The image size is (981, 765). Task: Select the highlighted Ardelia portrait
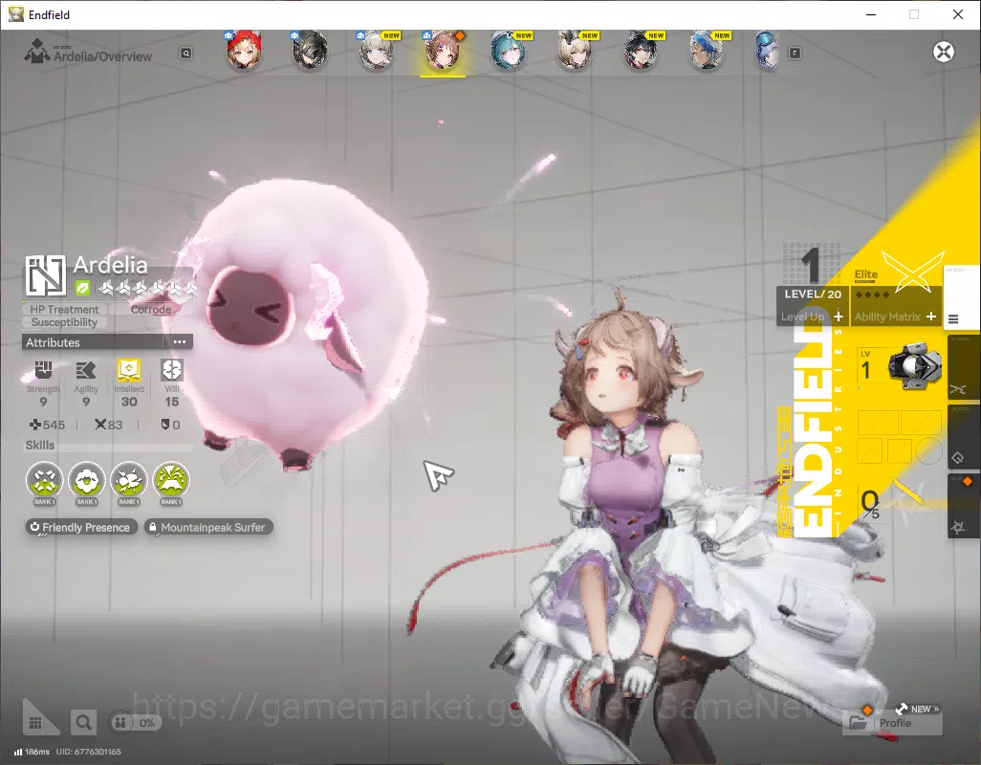[443, 52]
